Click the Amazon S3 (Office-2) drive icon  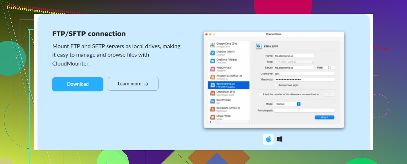[x=212, y=77]
